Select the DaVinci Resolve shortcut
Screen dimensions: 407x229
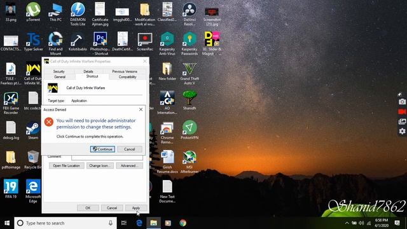190,14
